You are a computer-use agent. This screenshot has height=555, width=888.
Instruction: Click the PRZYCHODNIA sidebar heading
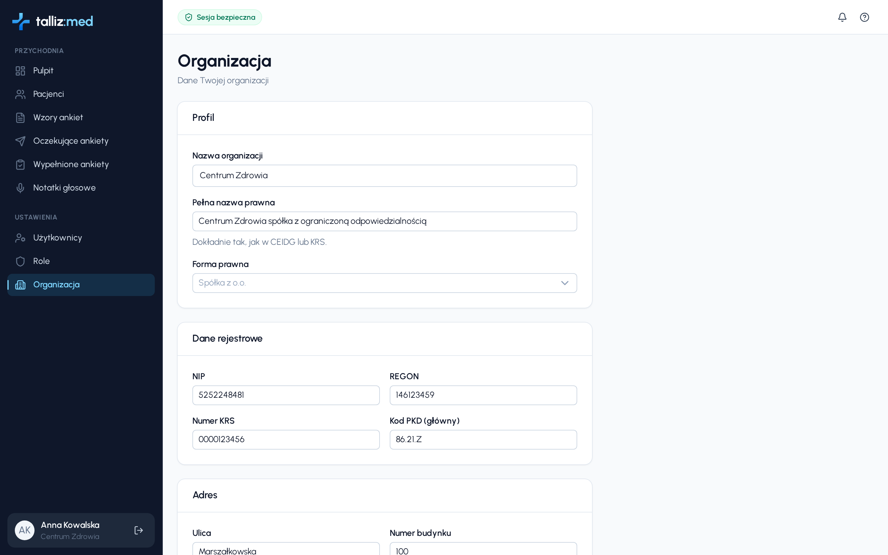pos(39,51)
